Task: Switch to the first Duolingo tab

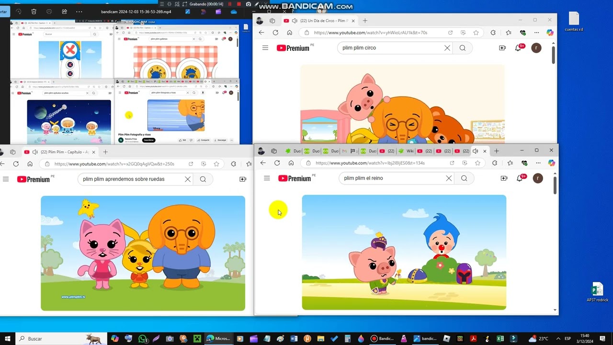Action: (294, 151)
